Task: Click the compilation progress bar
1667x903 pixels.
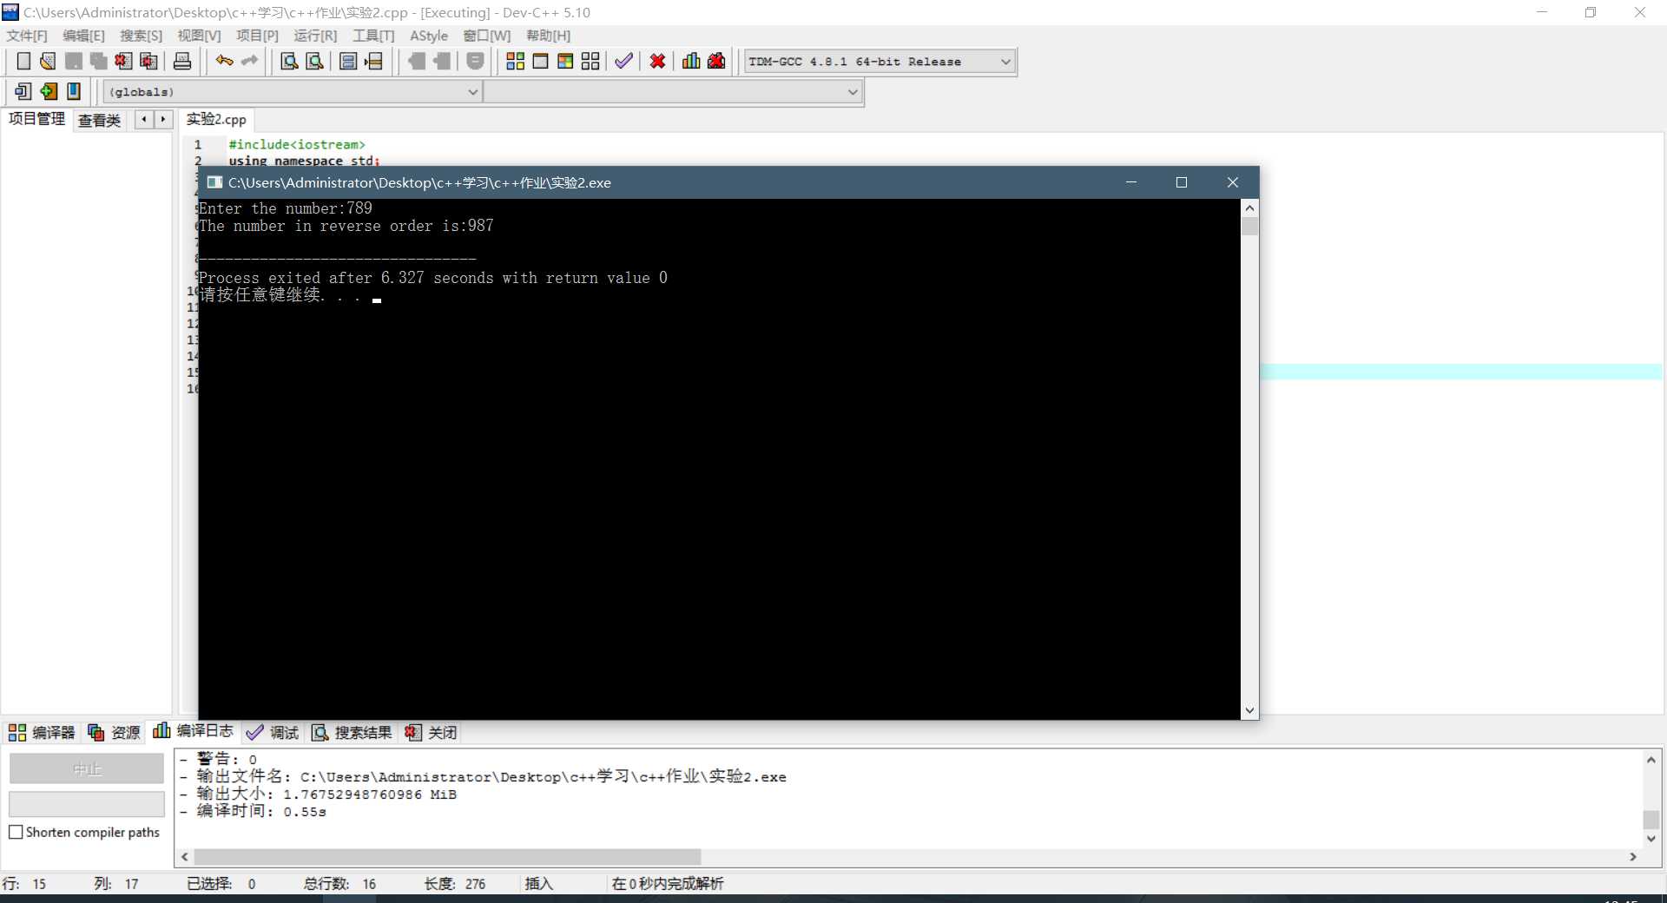Action: point(87,804)
